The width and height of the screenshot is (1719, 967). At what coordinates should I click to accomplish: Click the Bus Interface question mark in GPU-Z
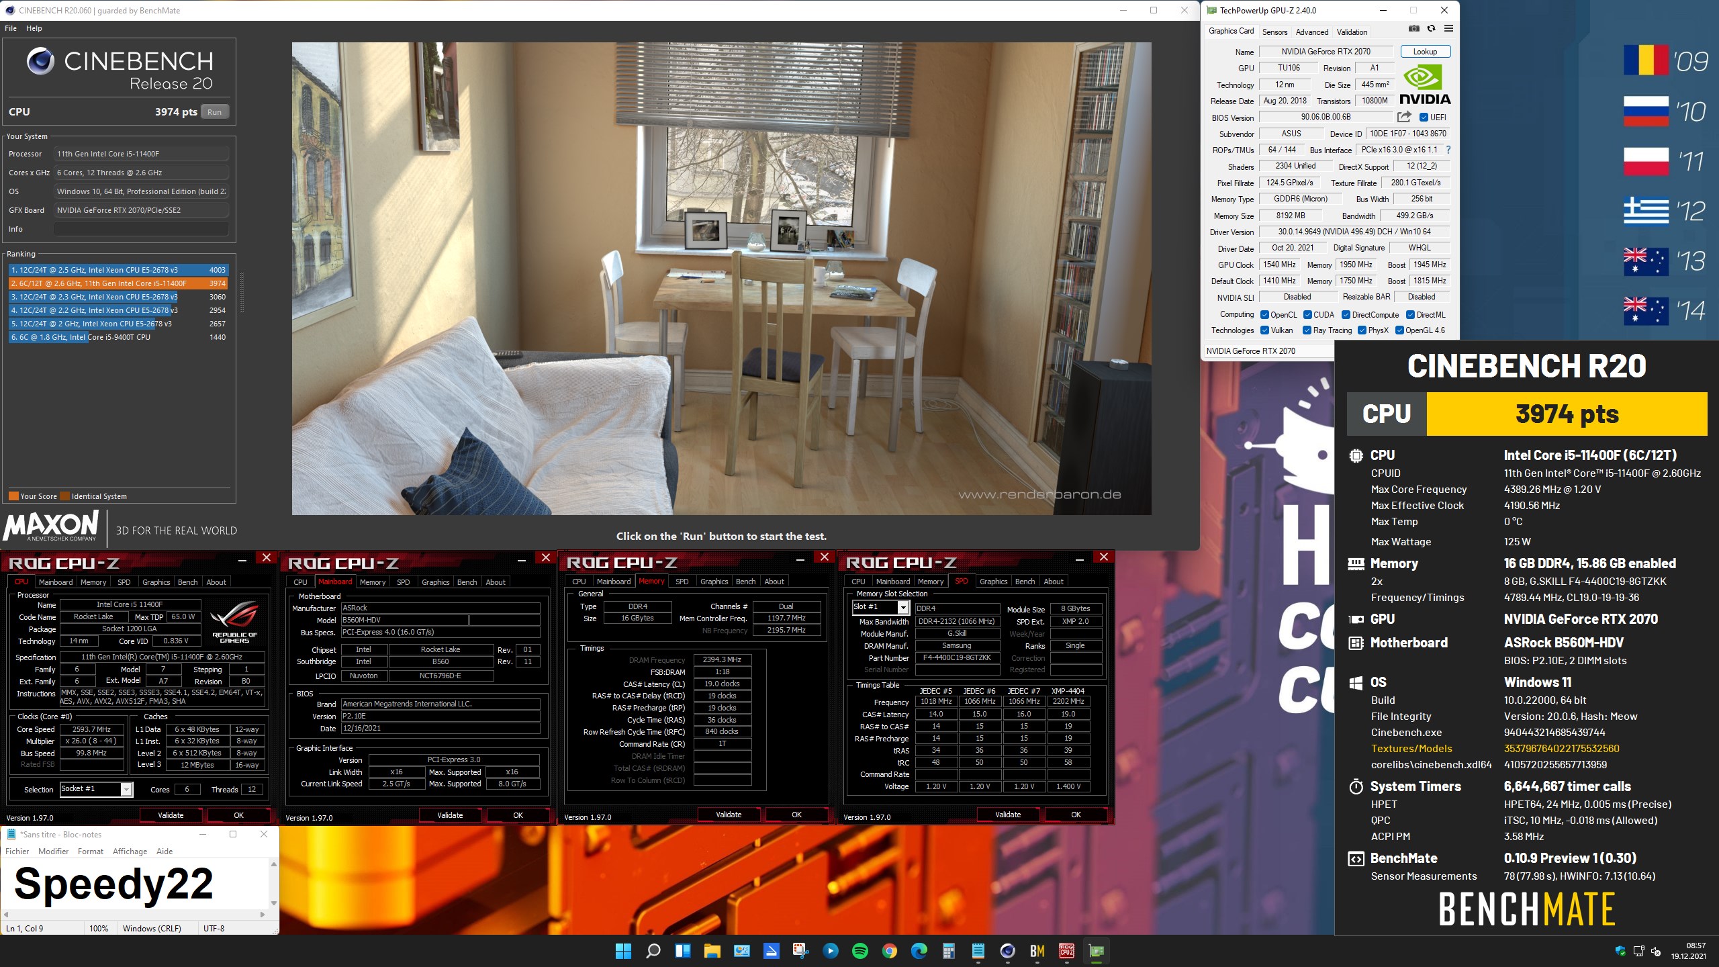point(1448,150)
